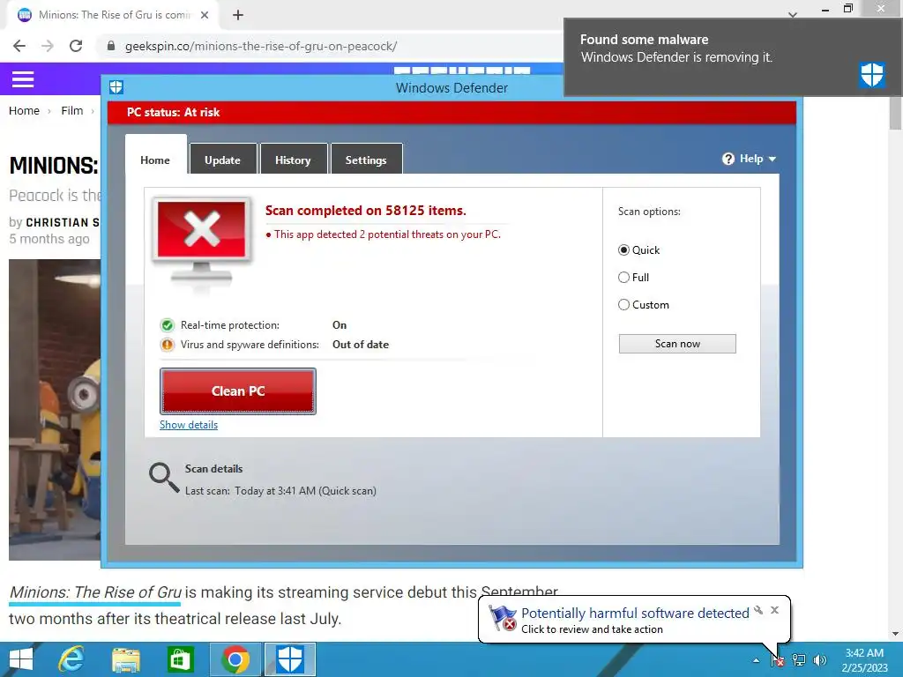The height and width of the screenshot is (677, 903).
Task: Open a new Chrome tab
Action: [x=238, y=15]
